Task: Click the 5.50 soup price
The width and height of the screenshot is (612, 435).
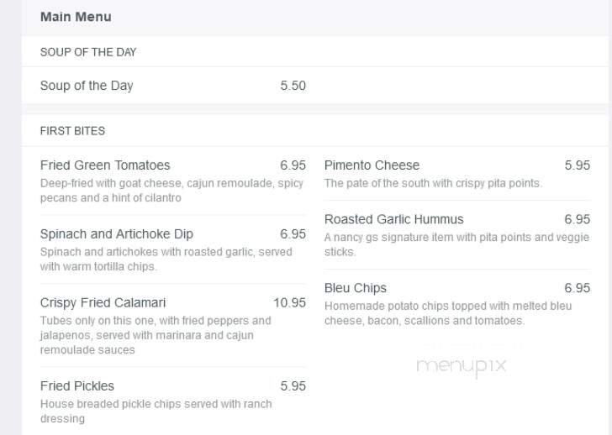Action: tap(293, 86)
